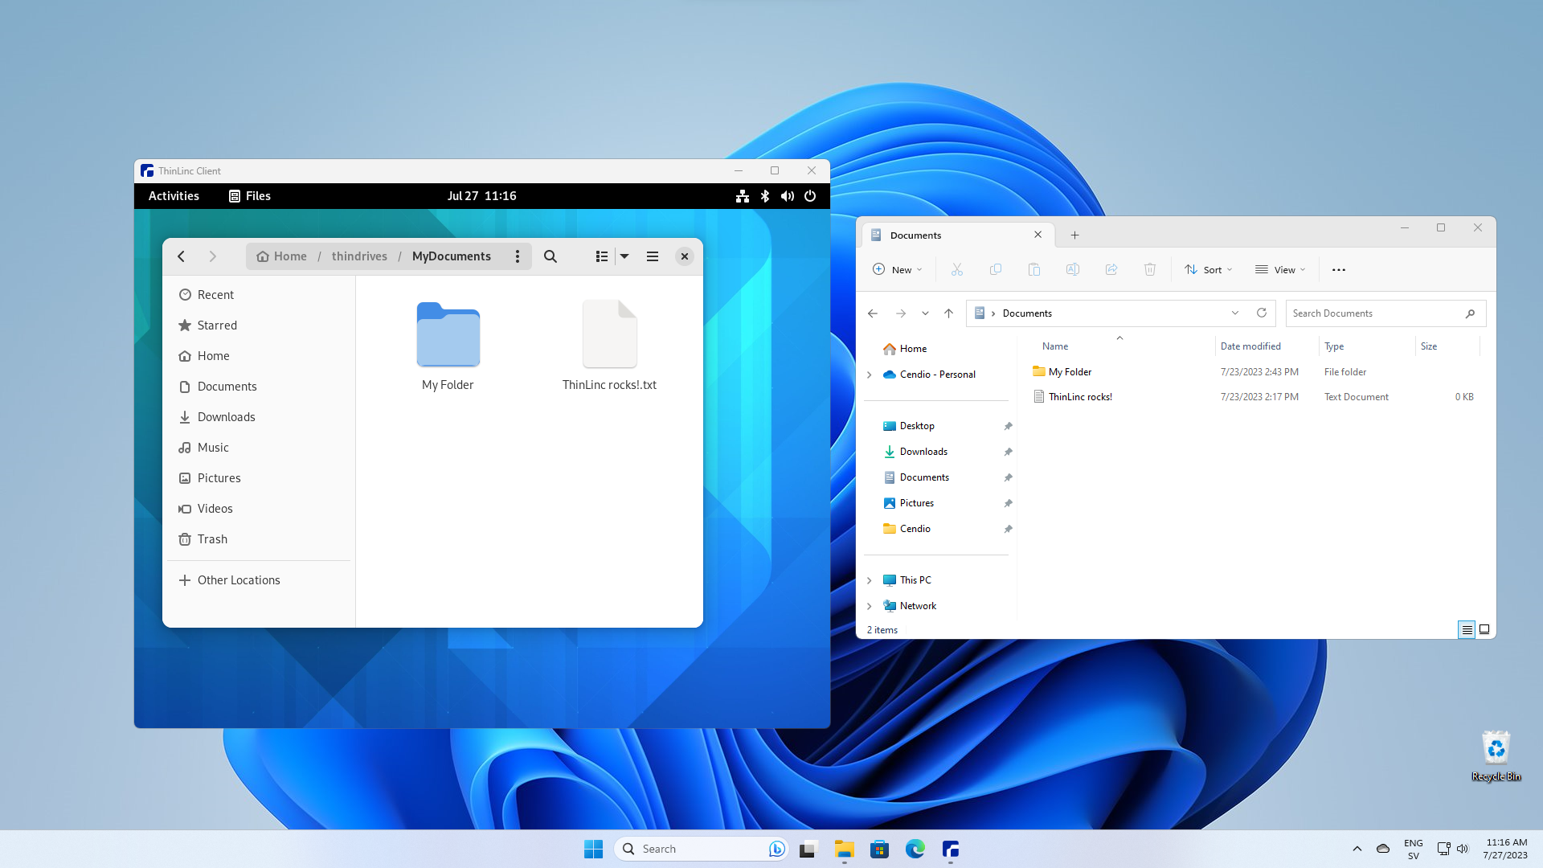Viewport: 1543px width, 868px height.
Task: Launch Microsoft Edge from the taskbar
Action: (915, 848)
